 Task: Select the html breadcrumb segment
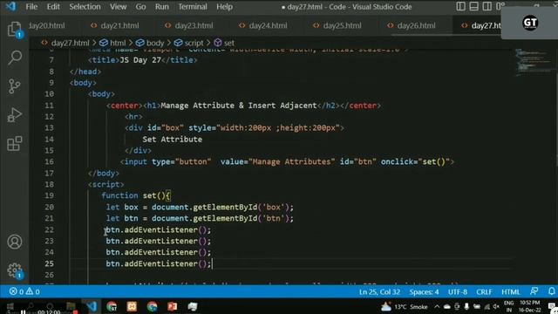click(112, 43)
